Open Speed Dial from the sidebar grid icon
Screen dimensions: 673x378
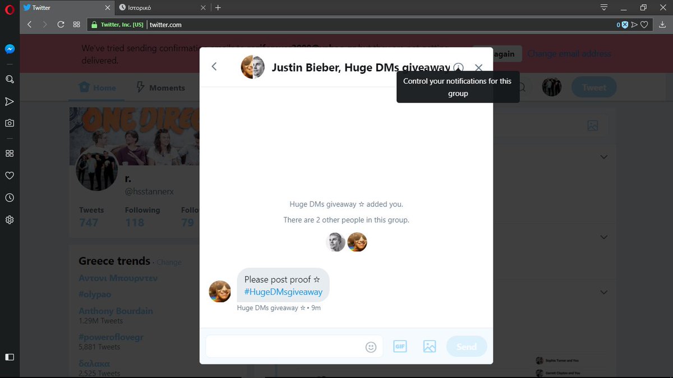click(10, 153)
